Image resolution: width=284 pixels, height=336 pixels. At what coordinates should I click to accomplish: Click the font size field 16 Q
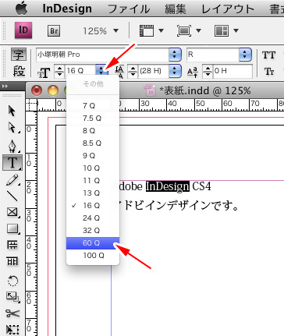pyautogui.click(x=80, y=71)
